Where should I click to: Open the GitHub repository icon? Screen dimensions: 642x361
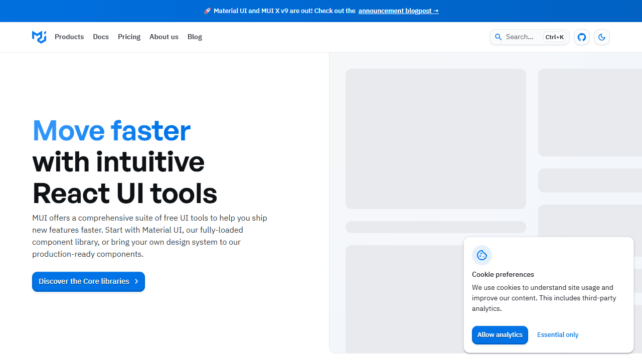(x=582, y=37)
